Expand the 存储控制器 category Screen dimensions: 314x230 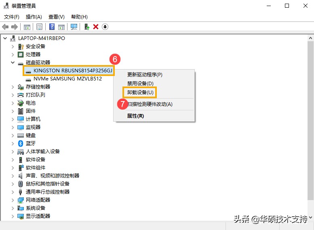13,87
